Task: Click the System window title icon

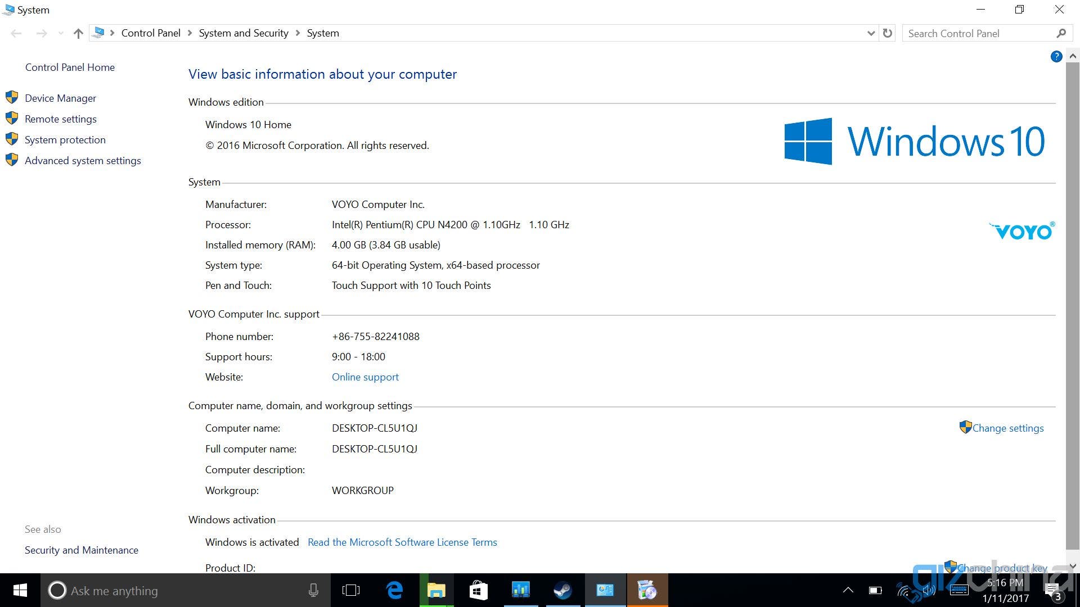Action: (x=8, y=10)
